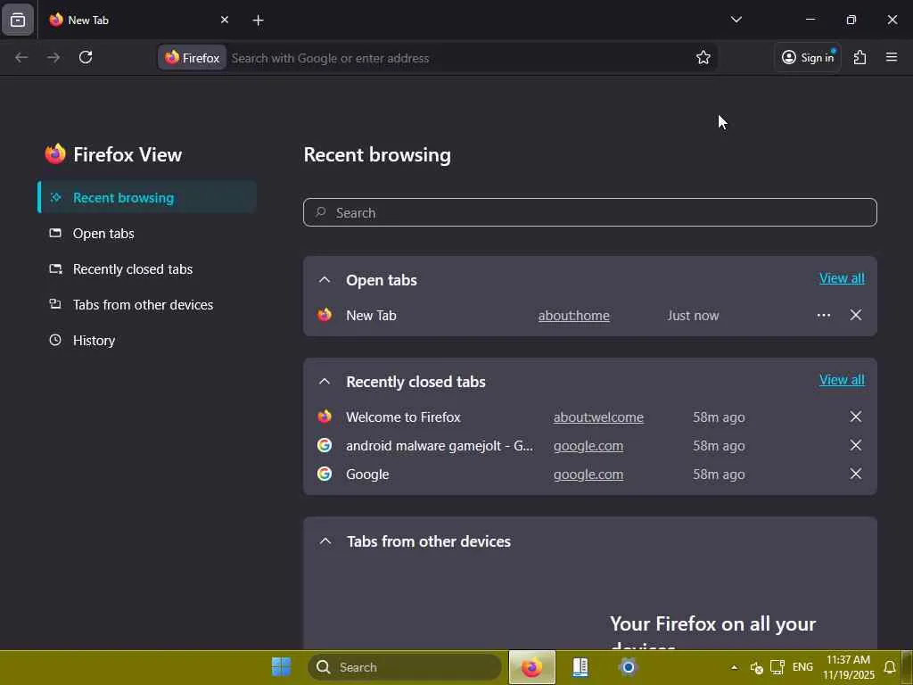Click the Firefox View search field
Viewport: 913px width, 685px height.
(590, 212)
